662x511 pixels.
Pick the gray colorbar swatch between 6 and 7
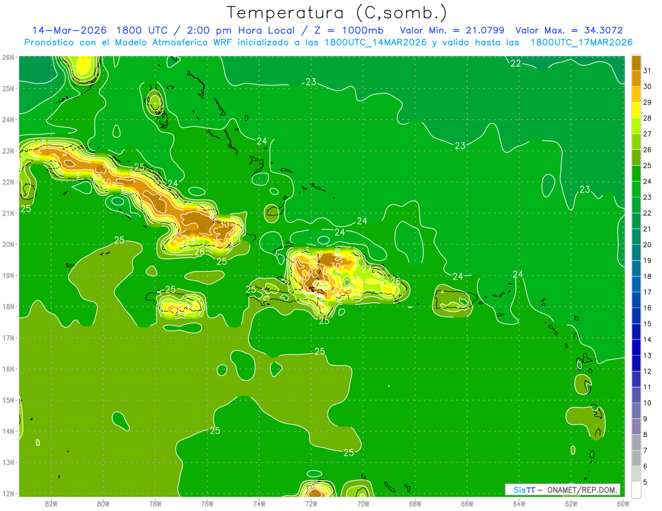[636, 458]
